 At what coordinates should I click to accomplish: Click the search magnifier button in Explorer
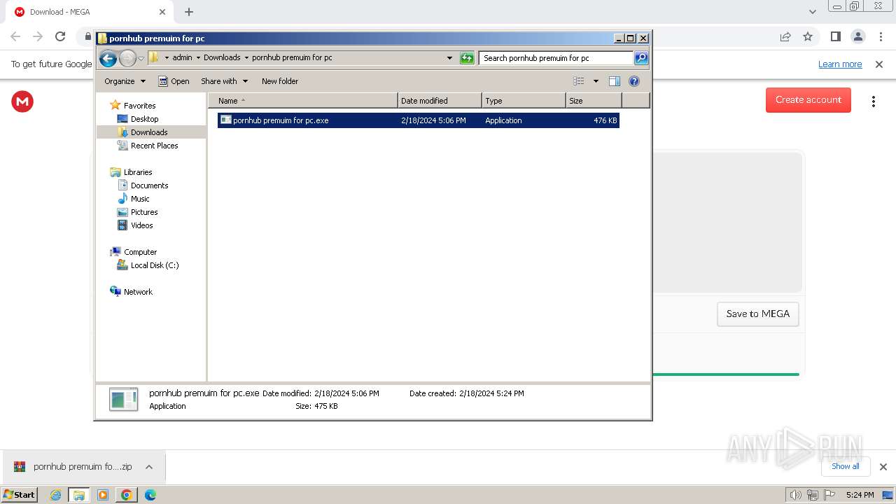point(641,58)
